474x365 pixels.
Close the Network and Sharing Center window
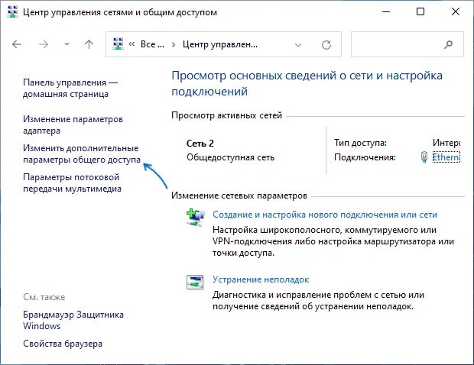click(x=455, y=11)
